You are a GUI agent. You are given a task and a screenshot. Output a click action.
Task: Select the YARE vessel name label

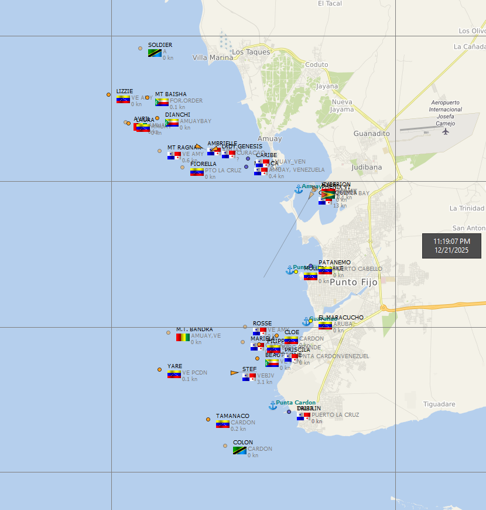pyautogui.click(x=174, y=366)
